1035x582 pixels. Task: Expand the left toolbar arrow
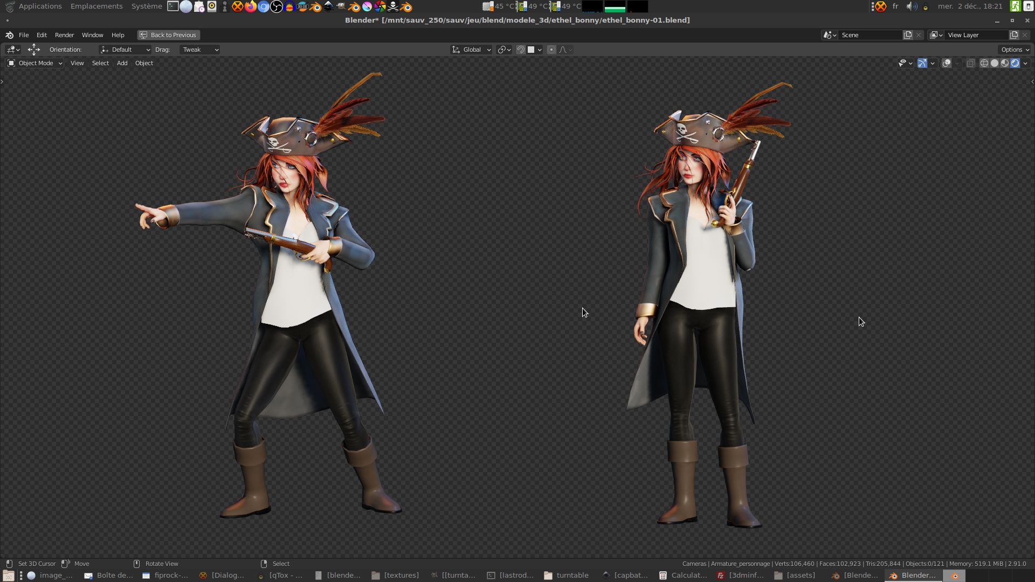click(2, 81)
